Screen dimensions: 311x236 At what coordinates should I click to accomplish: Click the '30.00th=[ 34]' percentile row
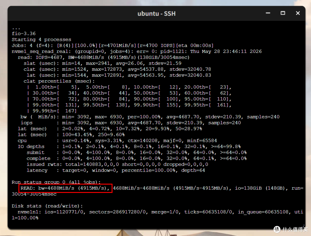(x=129, y=93)
